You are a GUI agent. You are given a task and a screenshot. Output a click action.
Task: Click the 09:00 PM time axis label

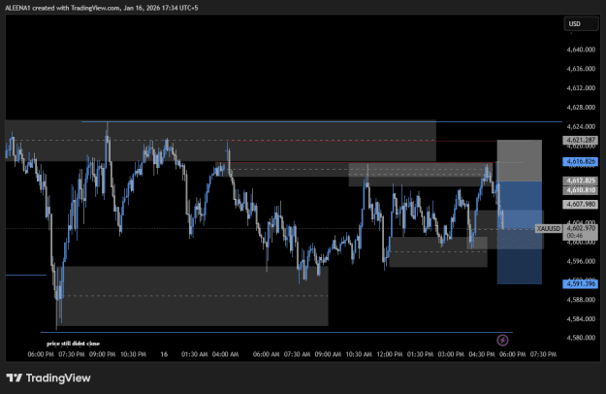(103, 354)
